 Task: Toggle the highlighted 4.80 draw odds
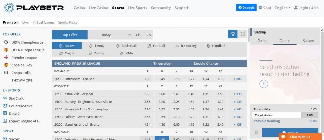pos(162,138)
